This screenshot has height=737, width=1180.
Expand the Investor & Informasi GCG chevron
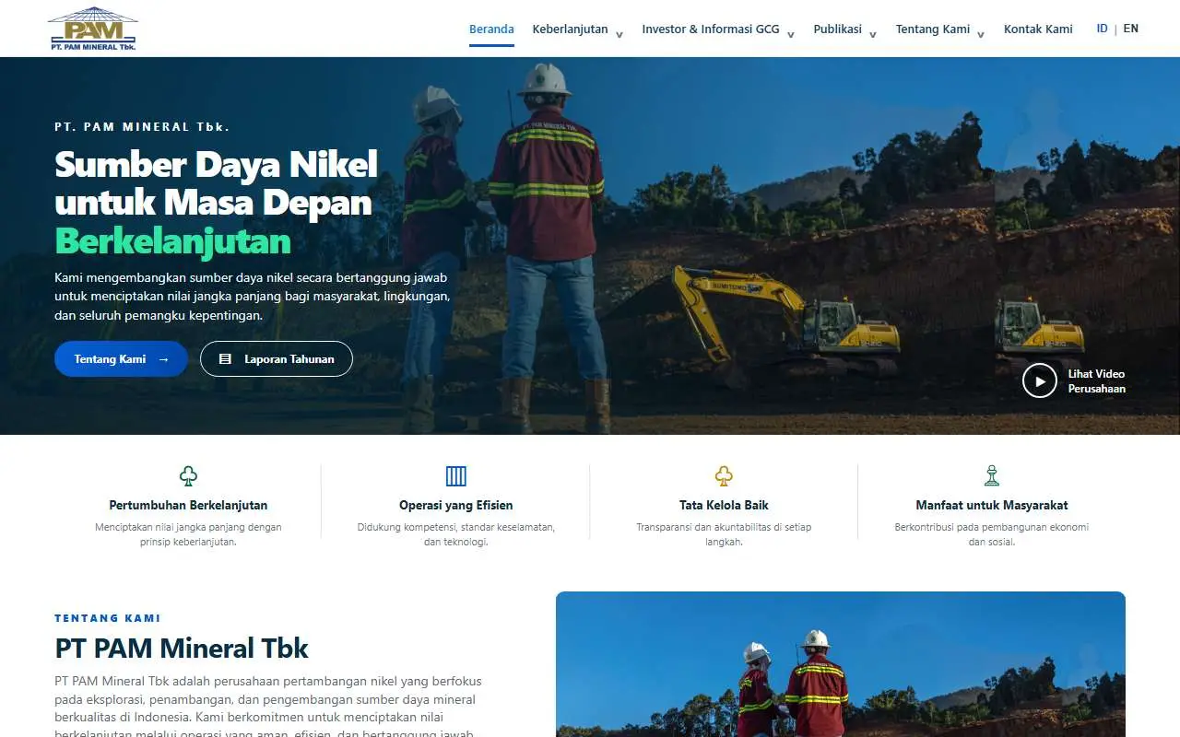pyautogui.click(x=791, y=34)
